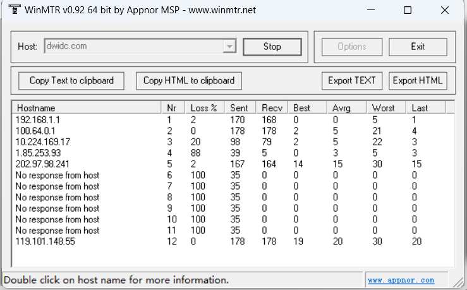Viewport: 467px width, 290px height.
Task: Open the www.appnor.com link
Action: pos(401,280)
